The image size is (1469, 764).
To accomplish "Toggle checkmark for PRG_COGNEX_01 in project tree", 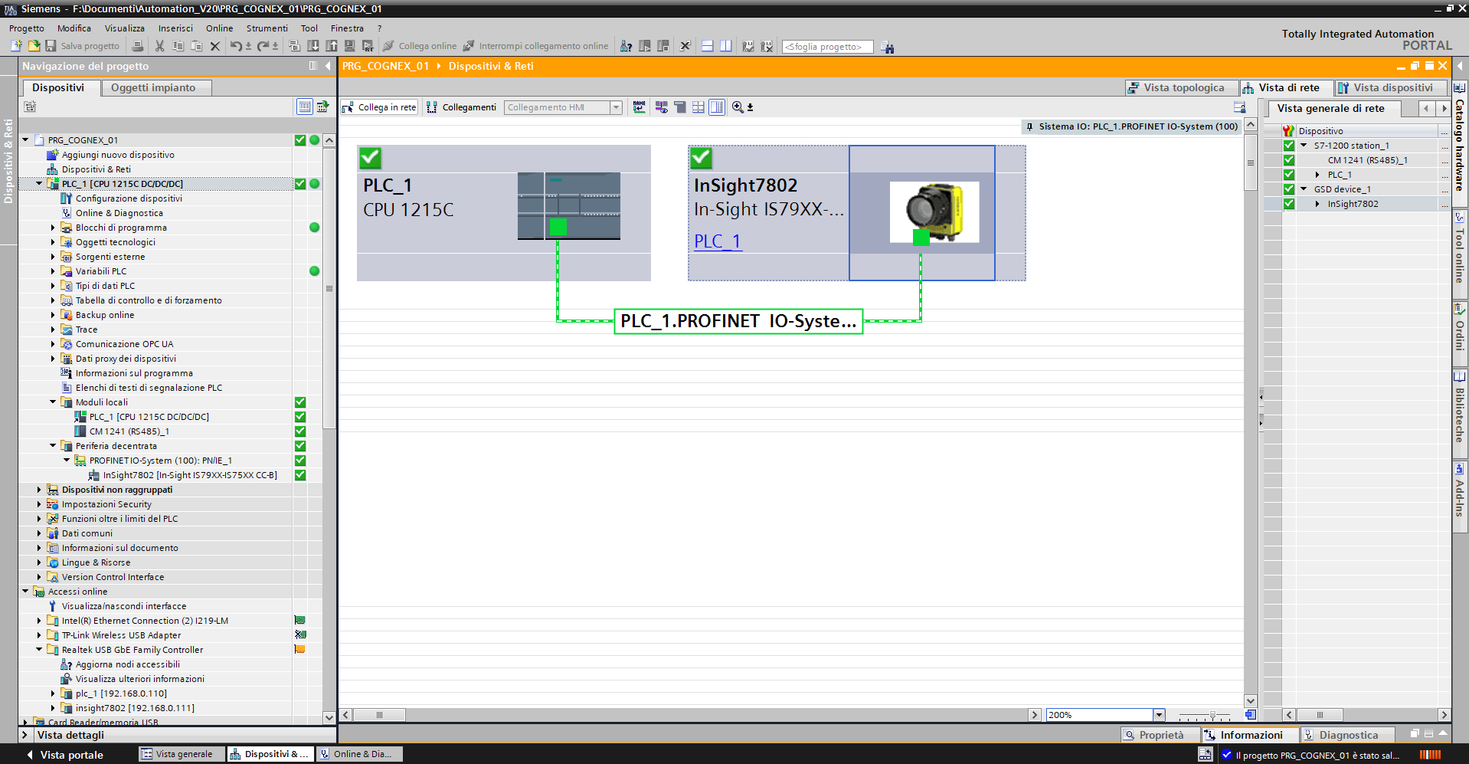I will point(300,140).
